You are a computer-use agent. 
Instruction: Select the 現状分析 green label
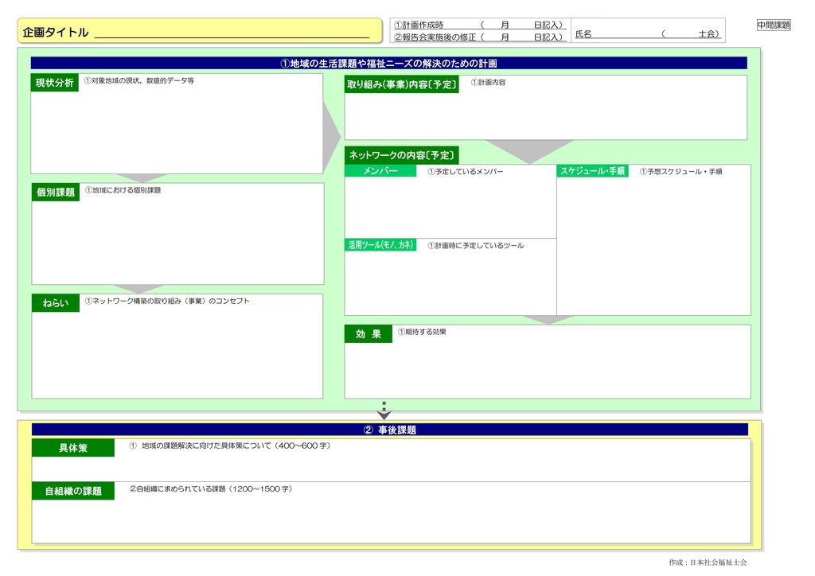[x=55, y=83]
